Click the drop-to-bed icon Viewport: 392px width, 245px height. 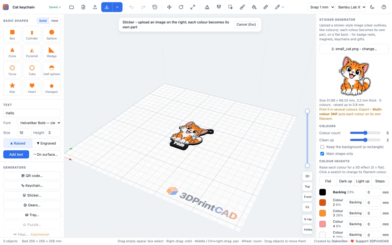click(207, 7)
